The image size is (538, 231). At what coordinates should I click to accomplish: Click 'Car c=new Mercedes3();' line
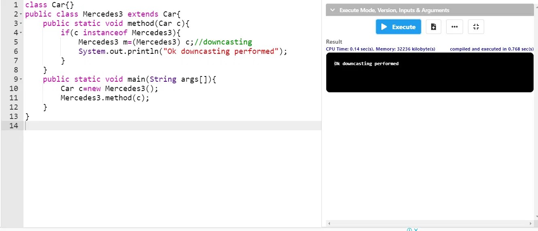click(x=109, y=89)
